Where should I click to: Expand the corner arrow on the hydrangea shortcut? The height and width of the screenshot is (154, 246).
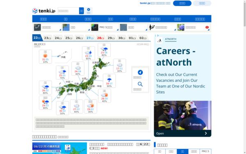(x=209, y=30)
